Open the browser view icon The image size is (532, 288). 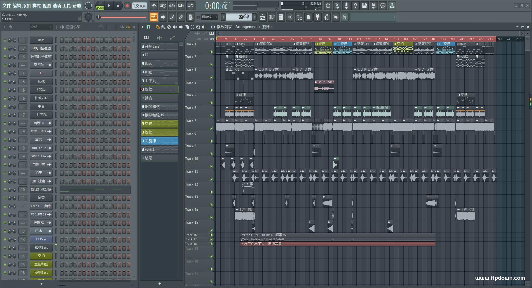pos(299,17)
